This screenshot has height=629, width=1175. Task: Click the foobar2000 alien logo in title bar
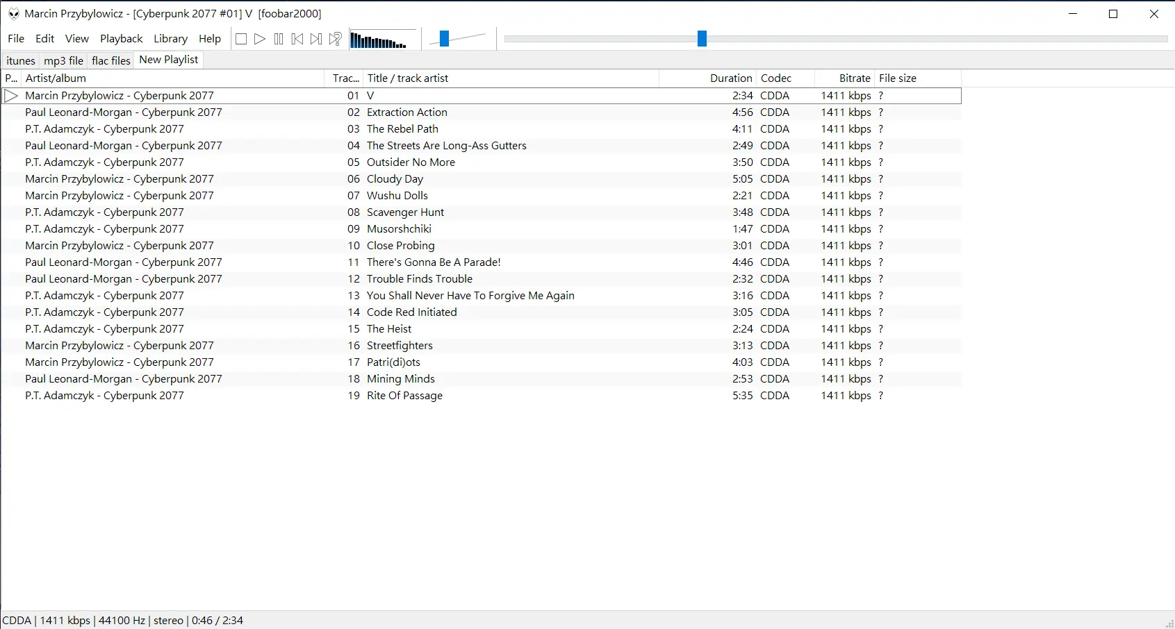(13, 14)
